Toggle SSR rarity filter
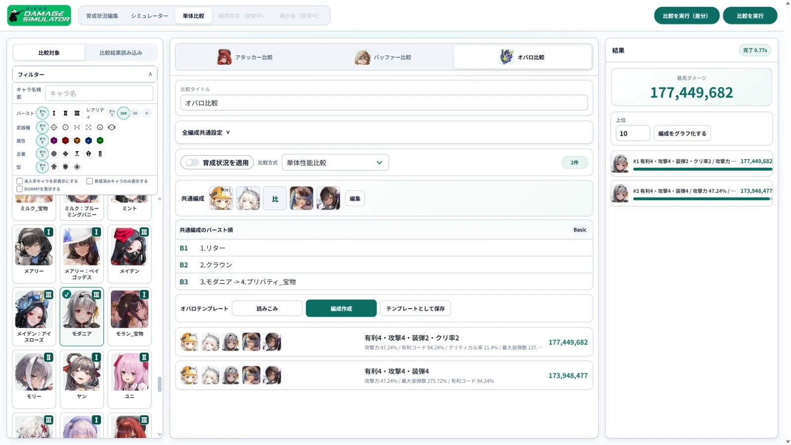 124,113
